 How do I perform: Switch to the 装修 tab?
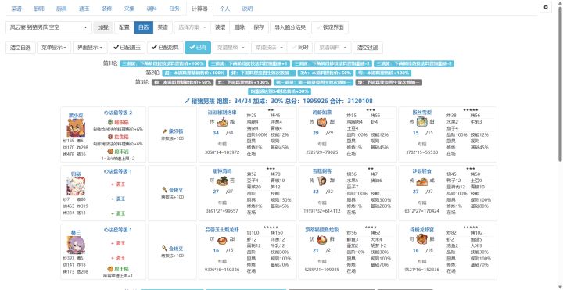106,9
